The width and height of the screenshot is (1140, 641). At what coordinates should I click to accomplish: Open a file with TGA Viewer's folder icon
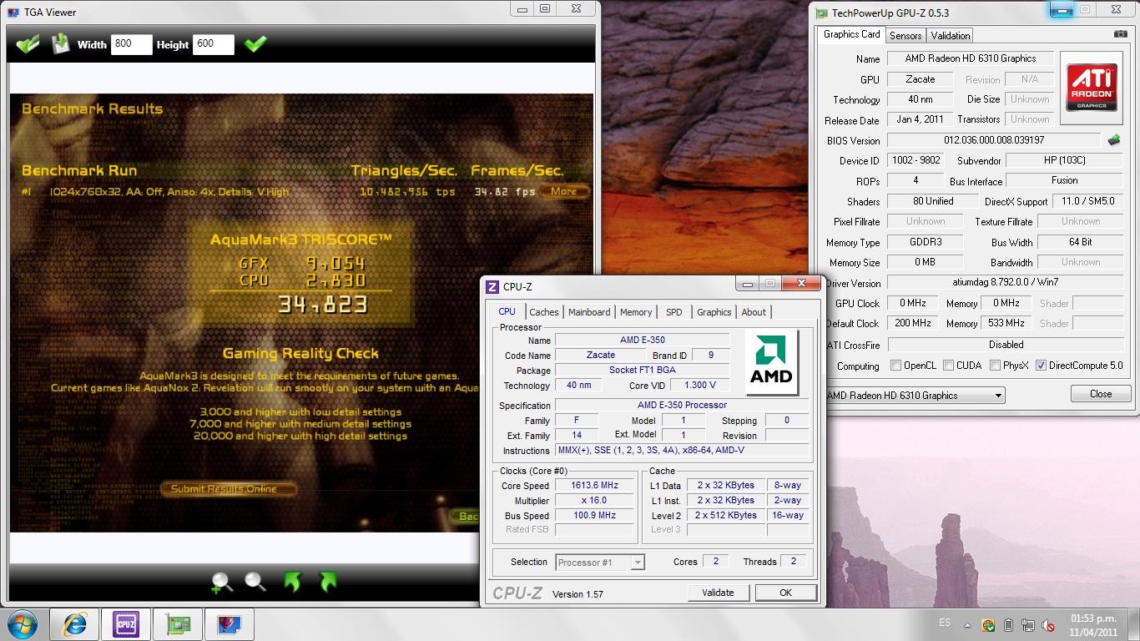pyautogui.click(x=28, y=43)
